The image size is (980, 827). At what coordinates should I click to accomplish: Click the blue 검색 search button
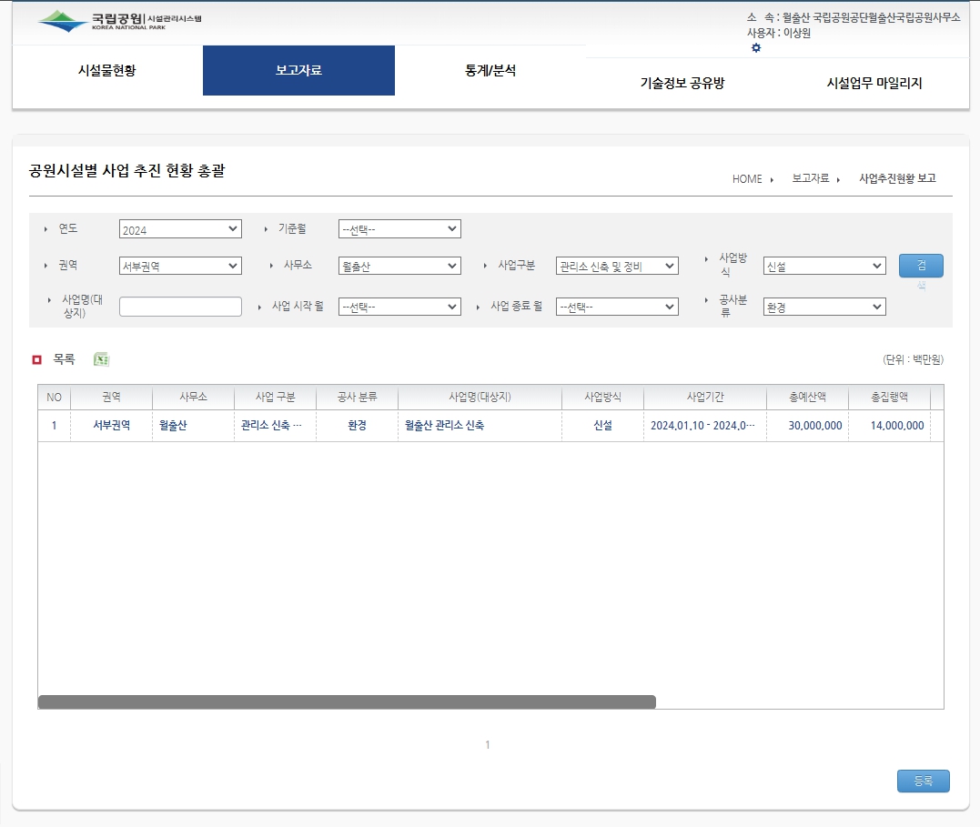[921, 266]
